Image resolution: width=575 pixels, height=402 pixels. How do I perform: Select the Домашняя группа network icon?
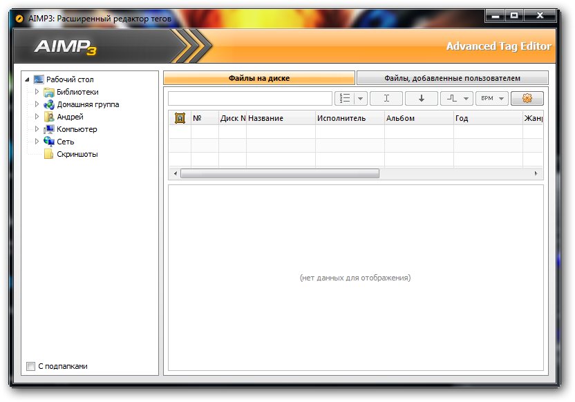coord(48,104)
